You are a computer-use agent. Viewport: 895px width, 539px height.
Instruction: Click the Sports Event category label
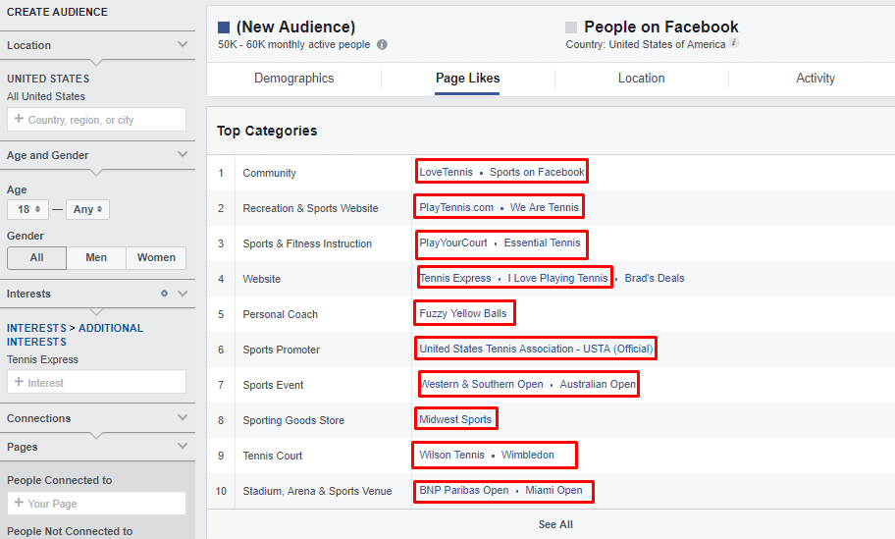click(x=273, y=386)
